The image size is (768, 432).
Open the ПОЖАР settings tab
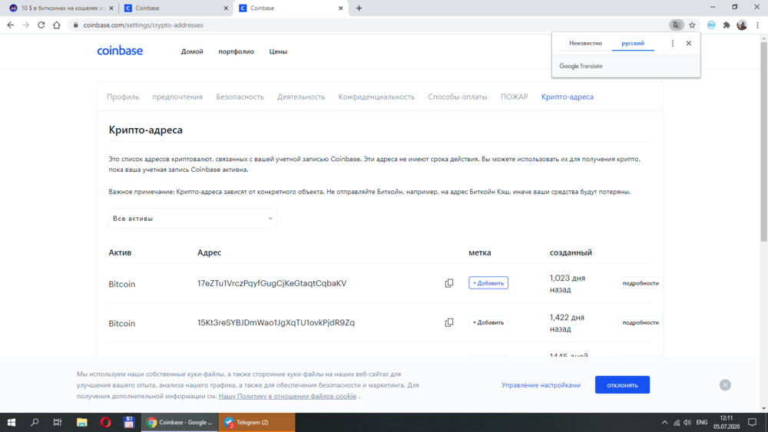coord(515,97)
